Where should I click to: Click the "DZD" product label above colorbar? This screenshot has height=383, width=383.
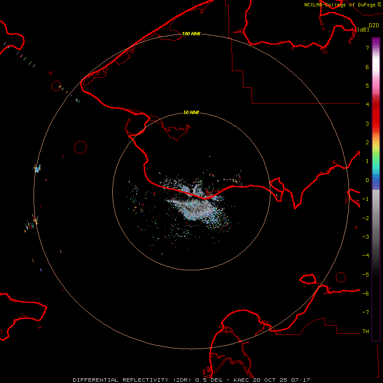[374, 26]
